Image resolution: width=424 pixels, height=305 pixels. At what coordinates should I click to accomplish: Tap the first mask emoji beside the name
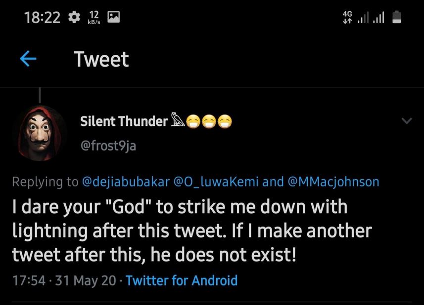(195, 121)
